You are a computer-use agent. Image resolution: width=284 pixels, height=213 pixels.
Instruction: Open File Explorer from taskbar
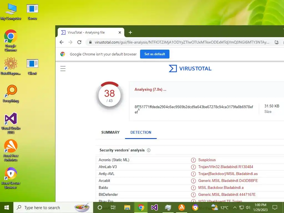pyautogui.click(x=127, y=207)
